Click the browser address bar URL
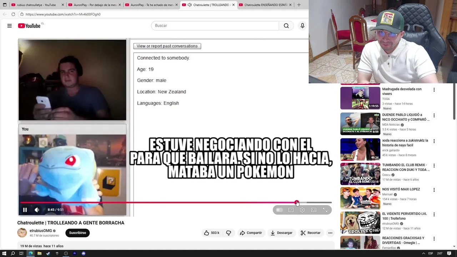457x257 pixels. tap(63, 14)
